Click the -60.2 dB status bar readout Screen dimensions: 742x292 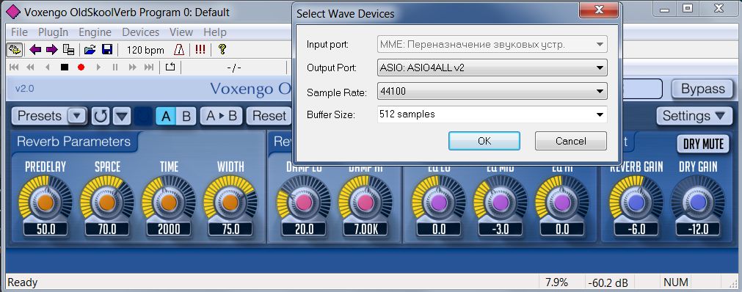click(x=608, y=283)
